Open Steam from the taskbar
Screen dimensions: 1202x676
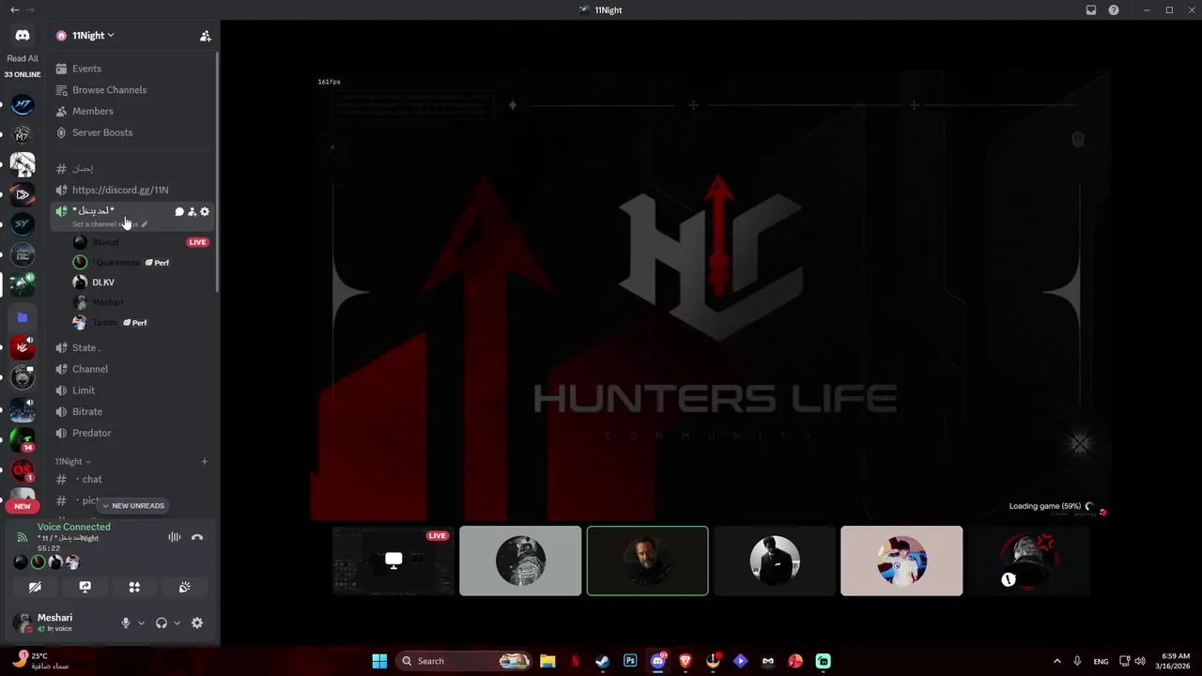tap(603, 661)
